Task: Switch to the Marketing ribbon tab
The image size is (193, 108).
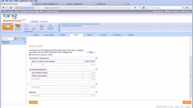Action: tap(44, 22)
